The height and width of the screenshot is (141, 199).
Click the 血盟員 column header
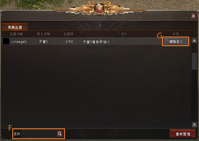(68, 34)
